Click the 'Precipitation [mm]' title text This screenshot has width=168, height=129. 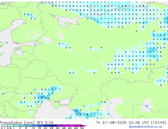(17, 123)
